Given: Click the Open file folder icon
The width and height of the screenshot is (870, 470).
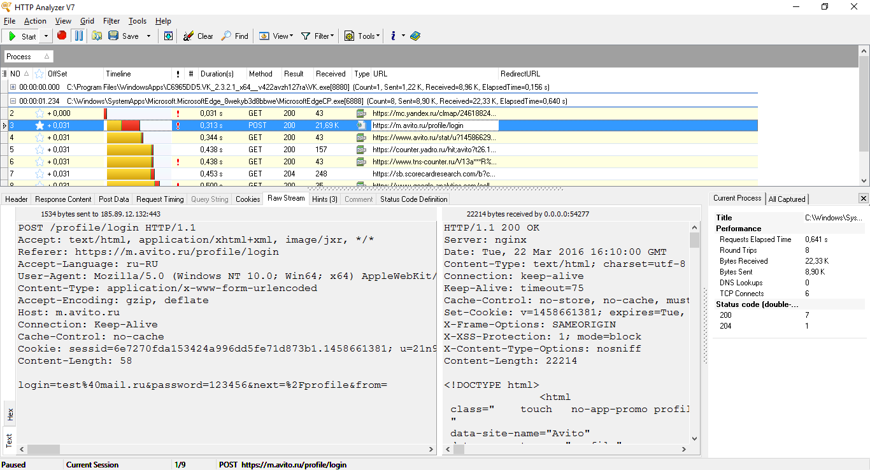Looking at the screenshot, I should (x=97, y=36).
